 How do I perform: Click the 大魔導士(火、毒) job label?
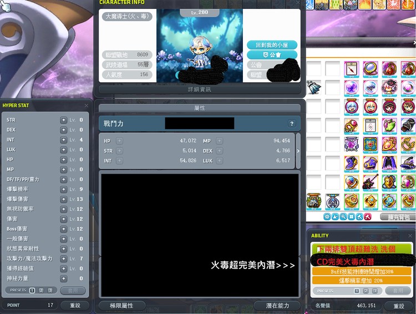tap(127, 17)
